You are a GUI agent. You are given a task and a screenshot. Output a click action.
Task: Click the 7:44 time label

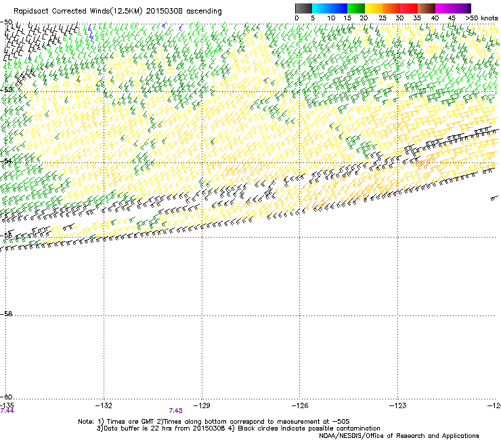pyautogui.click(x=7, y=411)
